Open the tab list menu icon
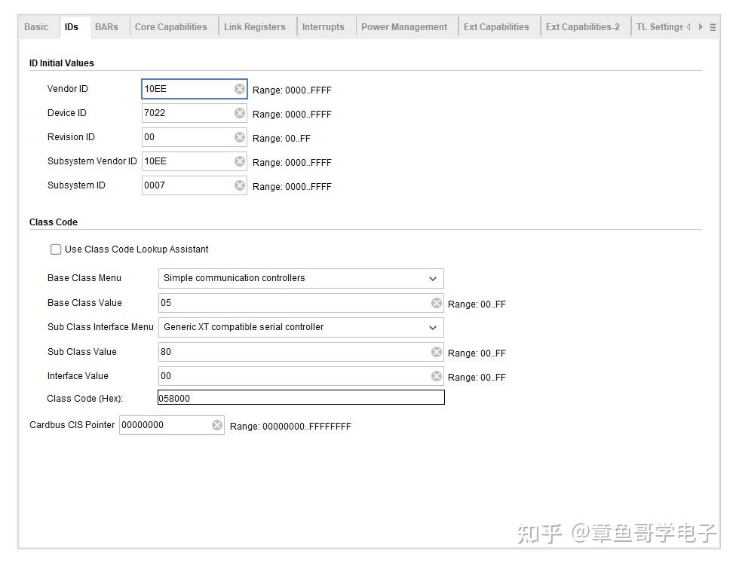This screenshot has width=736, height=563. (713, 27)
